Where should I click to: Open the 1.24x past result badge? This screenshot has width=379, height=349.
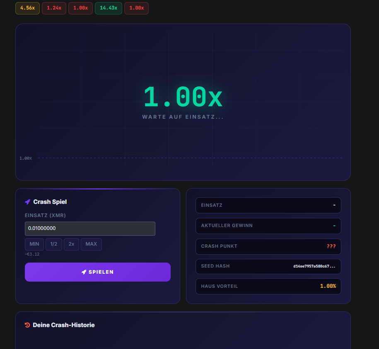point(54,8)
